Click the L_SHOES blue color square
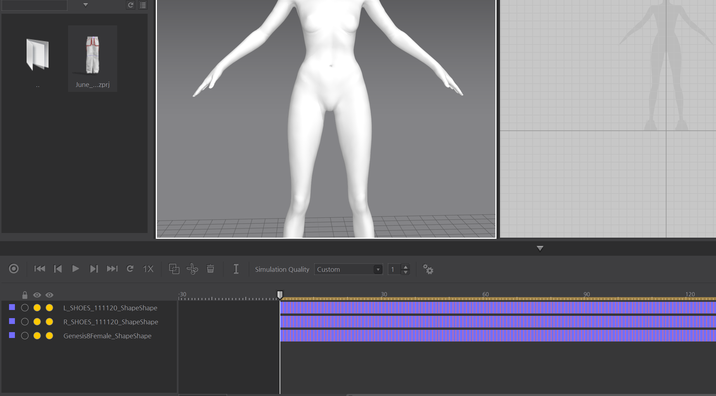Screen dimensions: 716x396 coord(12,307)
